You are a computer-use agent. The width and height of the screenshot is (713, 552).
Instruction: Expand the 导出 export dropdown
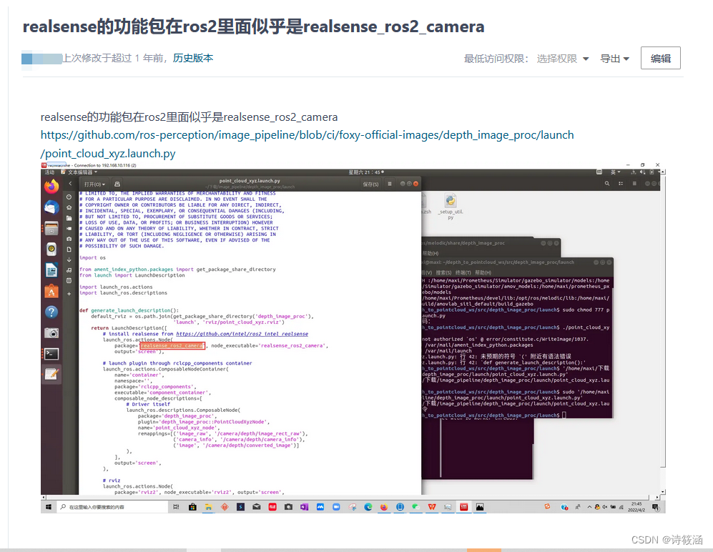pyautogui.click(x=614, y=59)
